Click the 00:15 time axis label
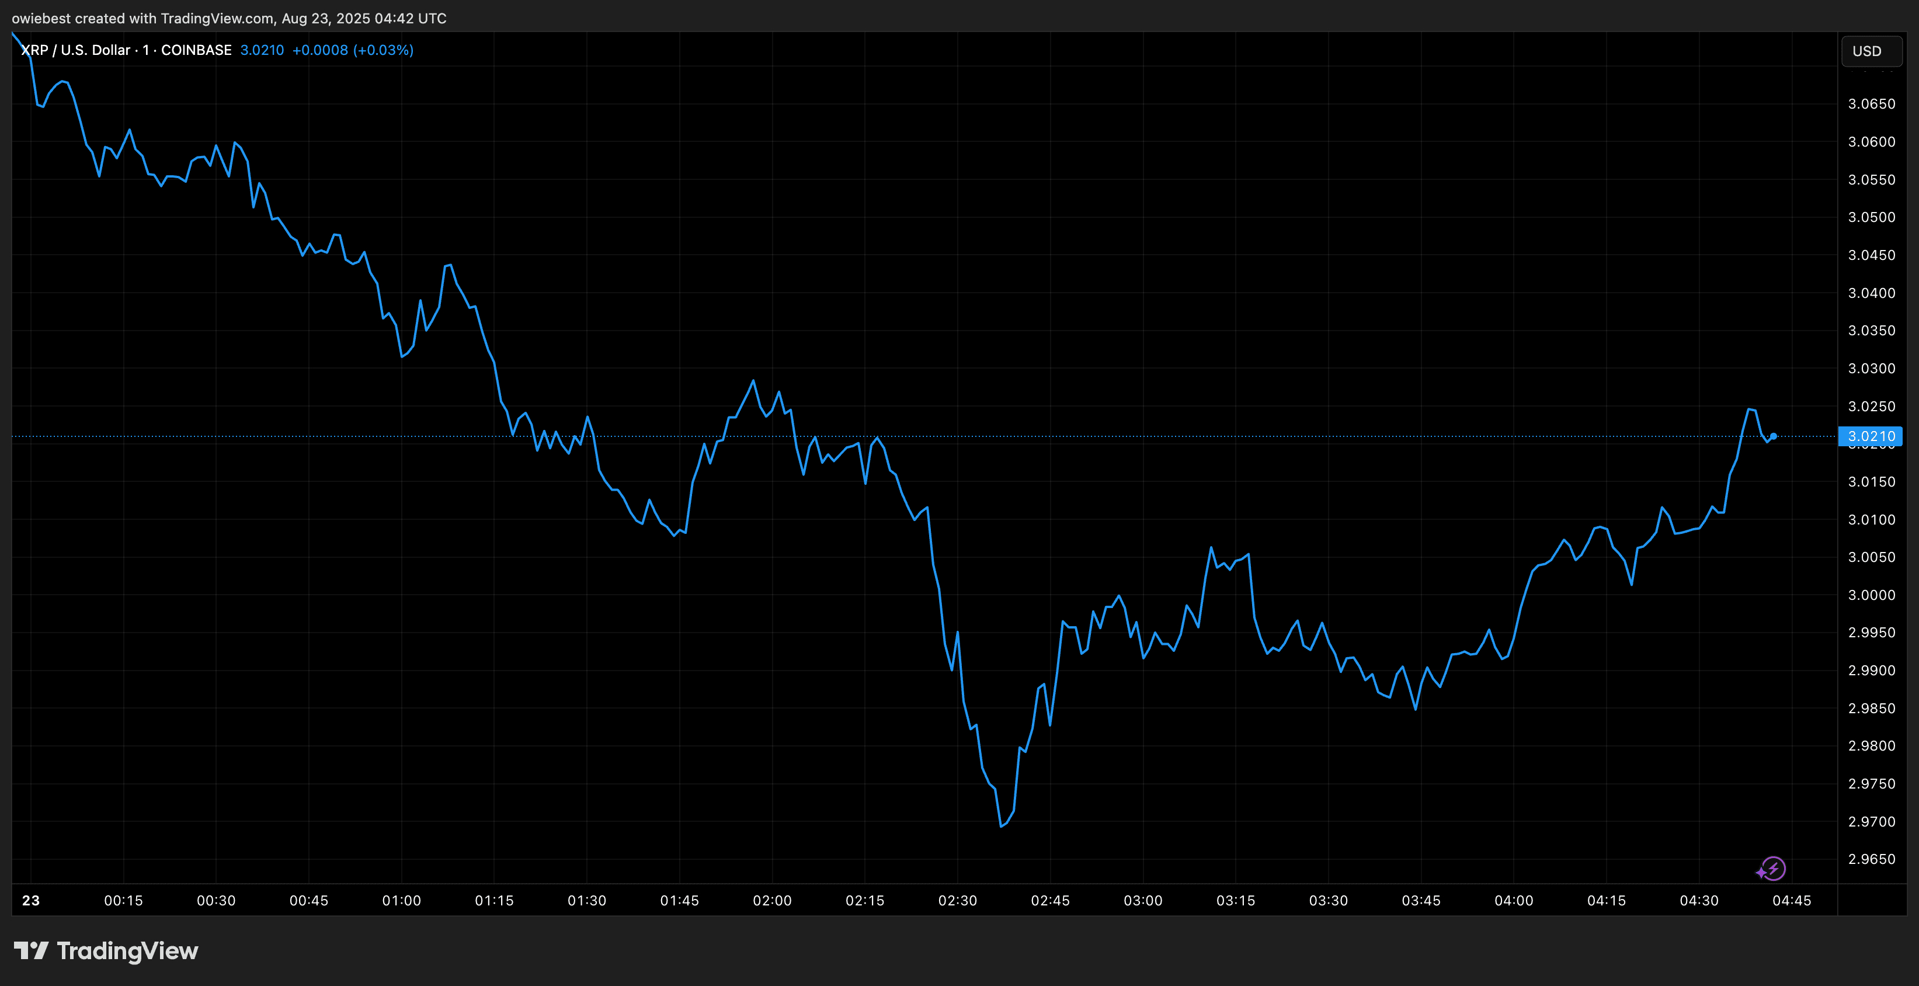The width and height of the screenshot is (1919, 986). (123, 900)
